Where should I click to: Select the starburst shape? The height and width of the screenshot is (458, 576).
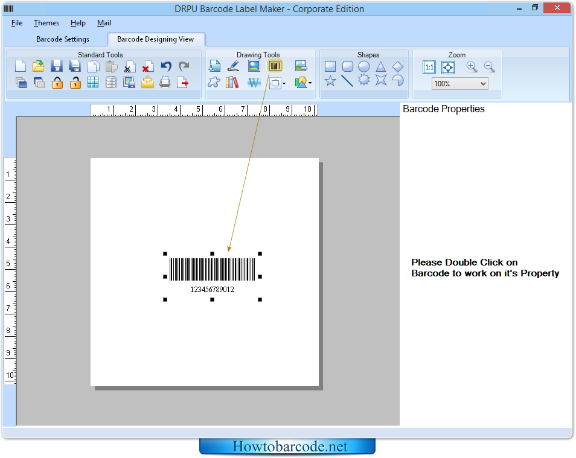(x=364, y=80)
